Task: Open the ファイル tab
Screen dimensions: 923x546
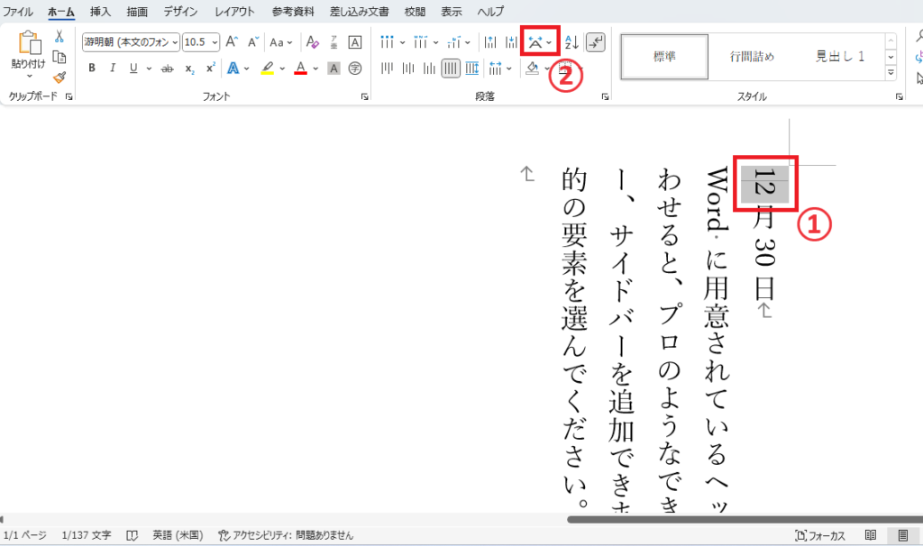Action: point(18,11)
